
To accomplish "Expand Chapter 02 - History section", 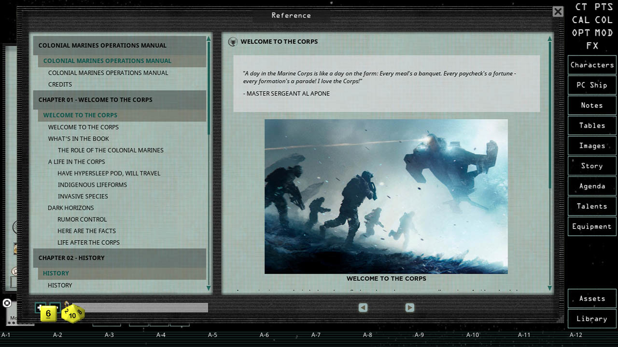I will [x=119, y=258].
